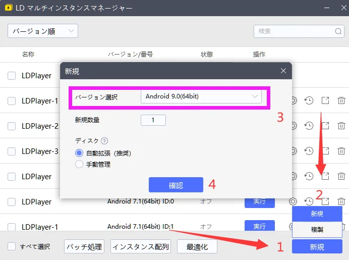Tick the LDPlayer-3 checkbox
The height and width of the screenshot is (260, 349).
click(x=12, y=151)
